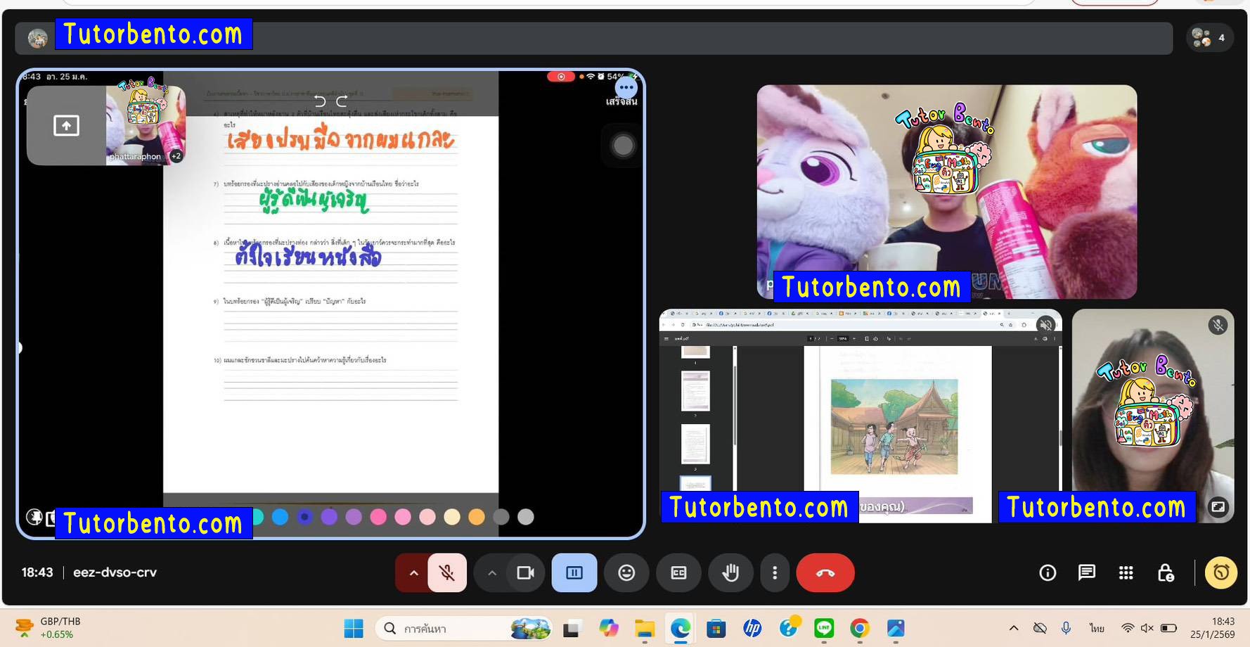End the call with the red hang-up button
Image resolution: width=1250 pixels, height=647 pixels.
(825, 572)
